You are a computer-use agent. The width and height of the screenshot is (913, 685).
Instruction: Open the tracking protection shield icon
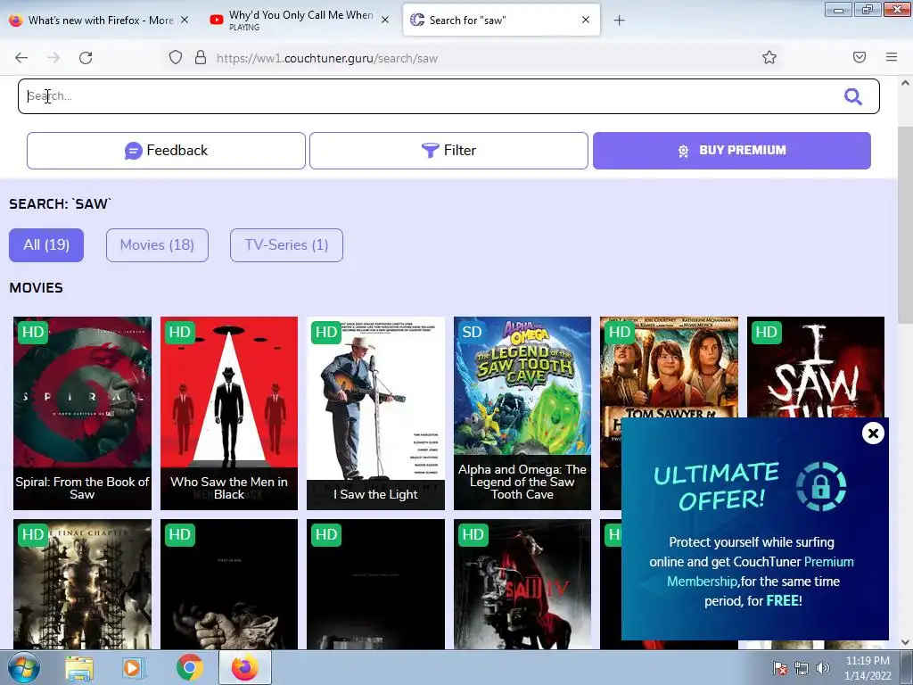[x=176, y=58]
